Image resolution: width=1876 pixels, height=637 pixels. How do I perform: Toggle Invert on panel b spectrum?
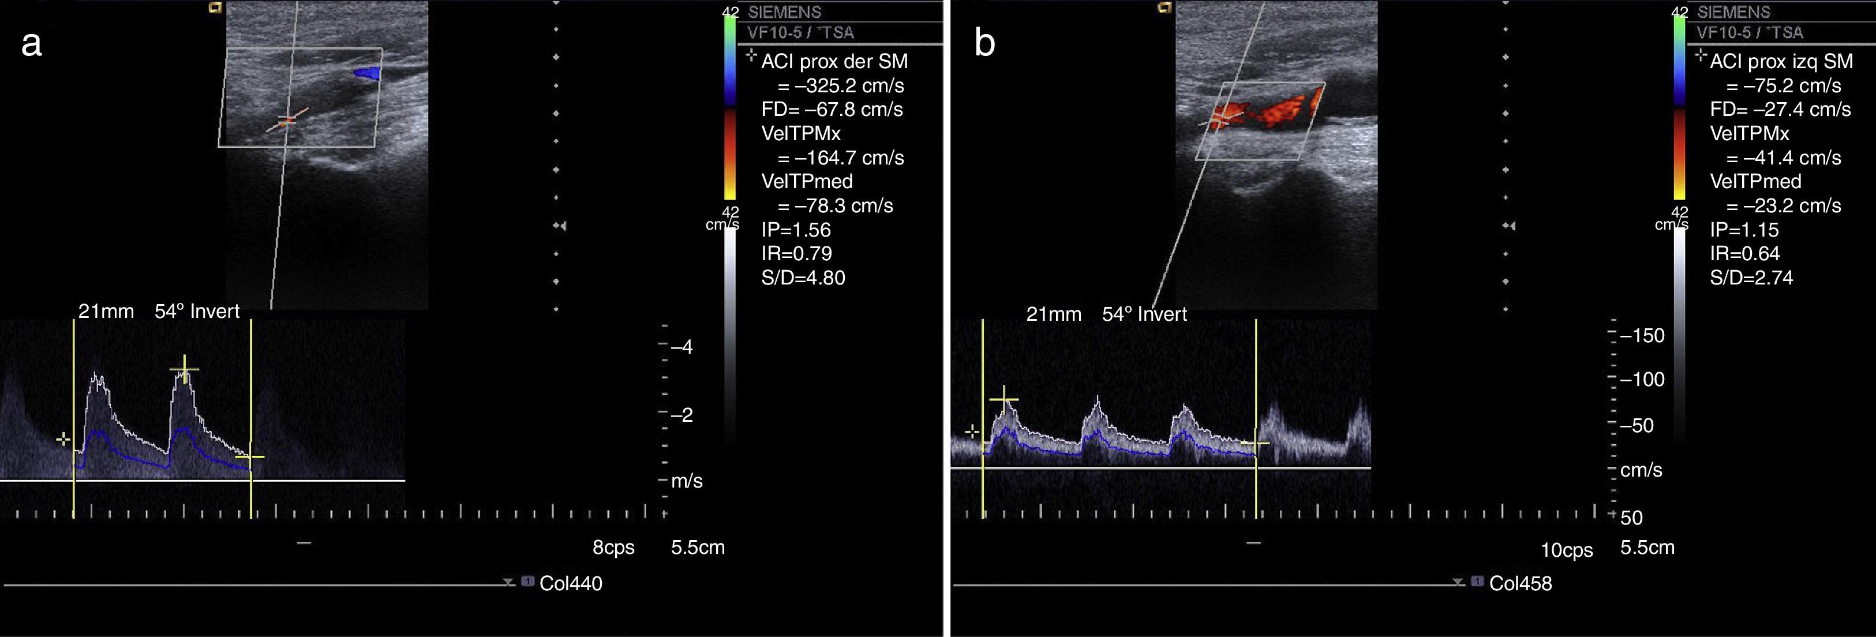coord(1162,314)
